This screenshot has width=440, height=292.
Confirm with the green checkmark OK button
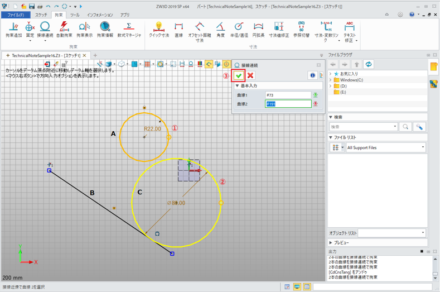pos(239,75)
